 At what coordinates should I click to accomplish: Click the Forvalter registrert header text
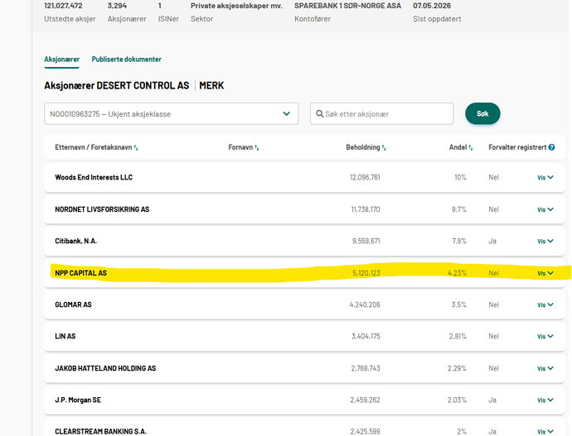click(x=517, y=147)
